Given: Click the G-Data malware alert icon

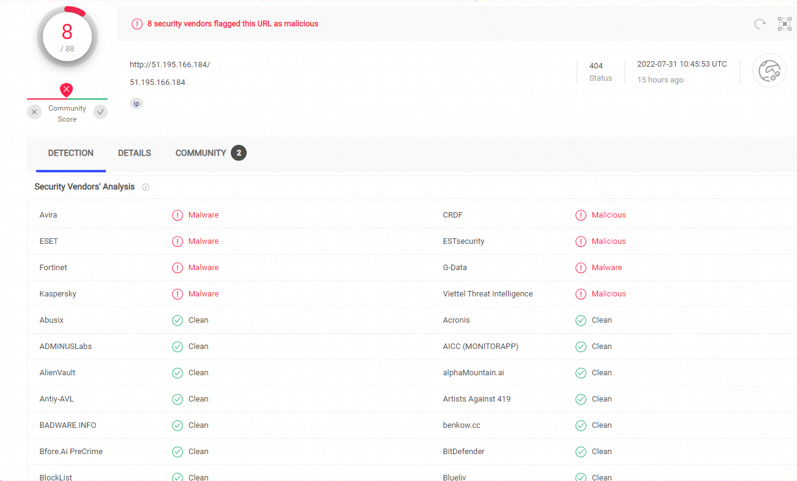Looking at the screenshot, I should 581,268.
